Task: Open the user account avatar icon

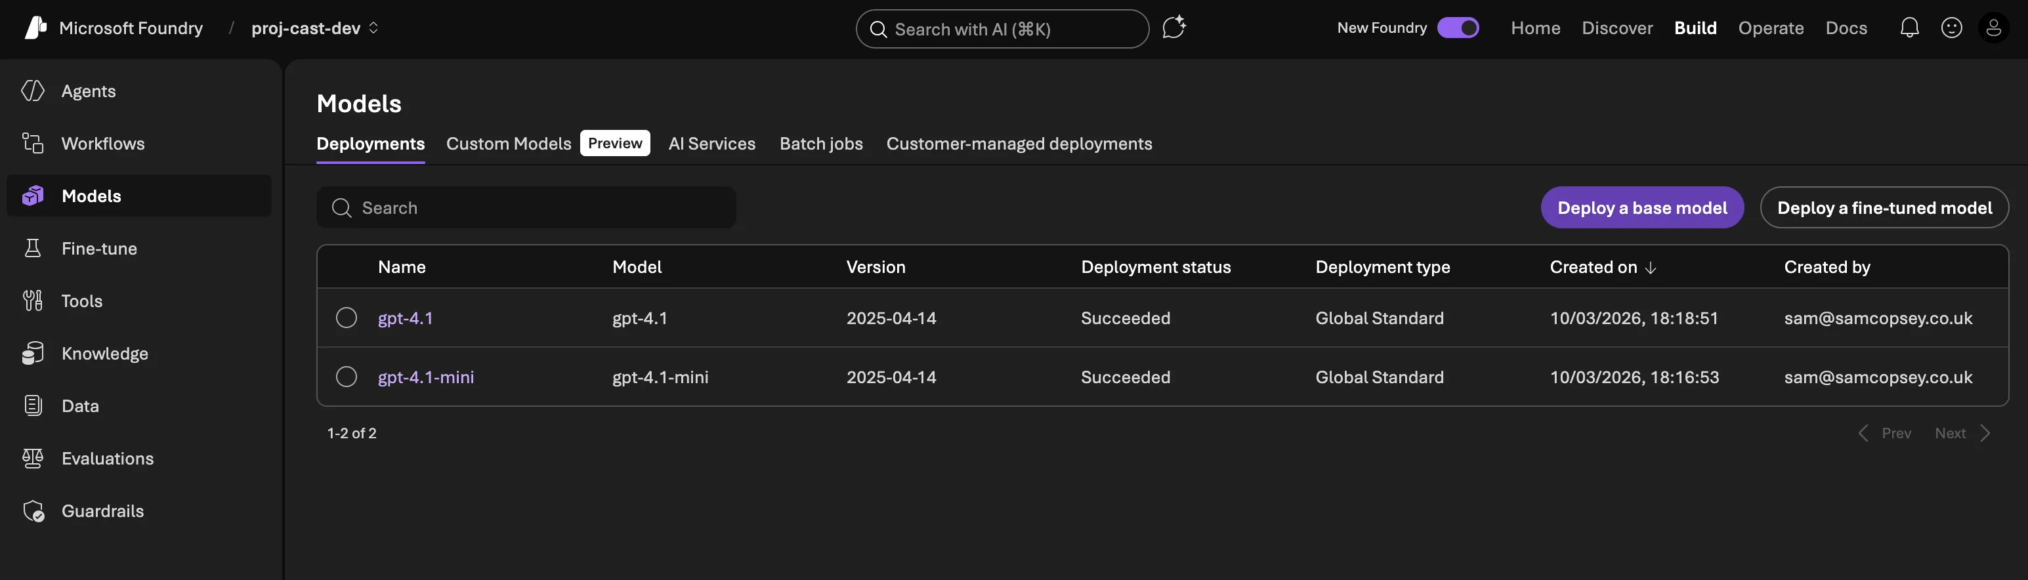Action: tap(1993, 28)
